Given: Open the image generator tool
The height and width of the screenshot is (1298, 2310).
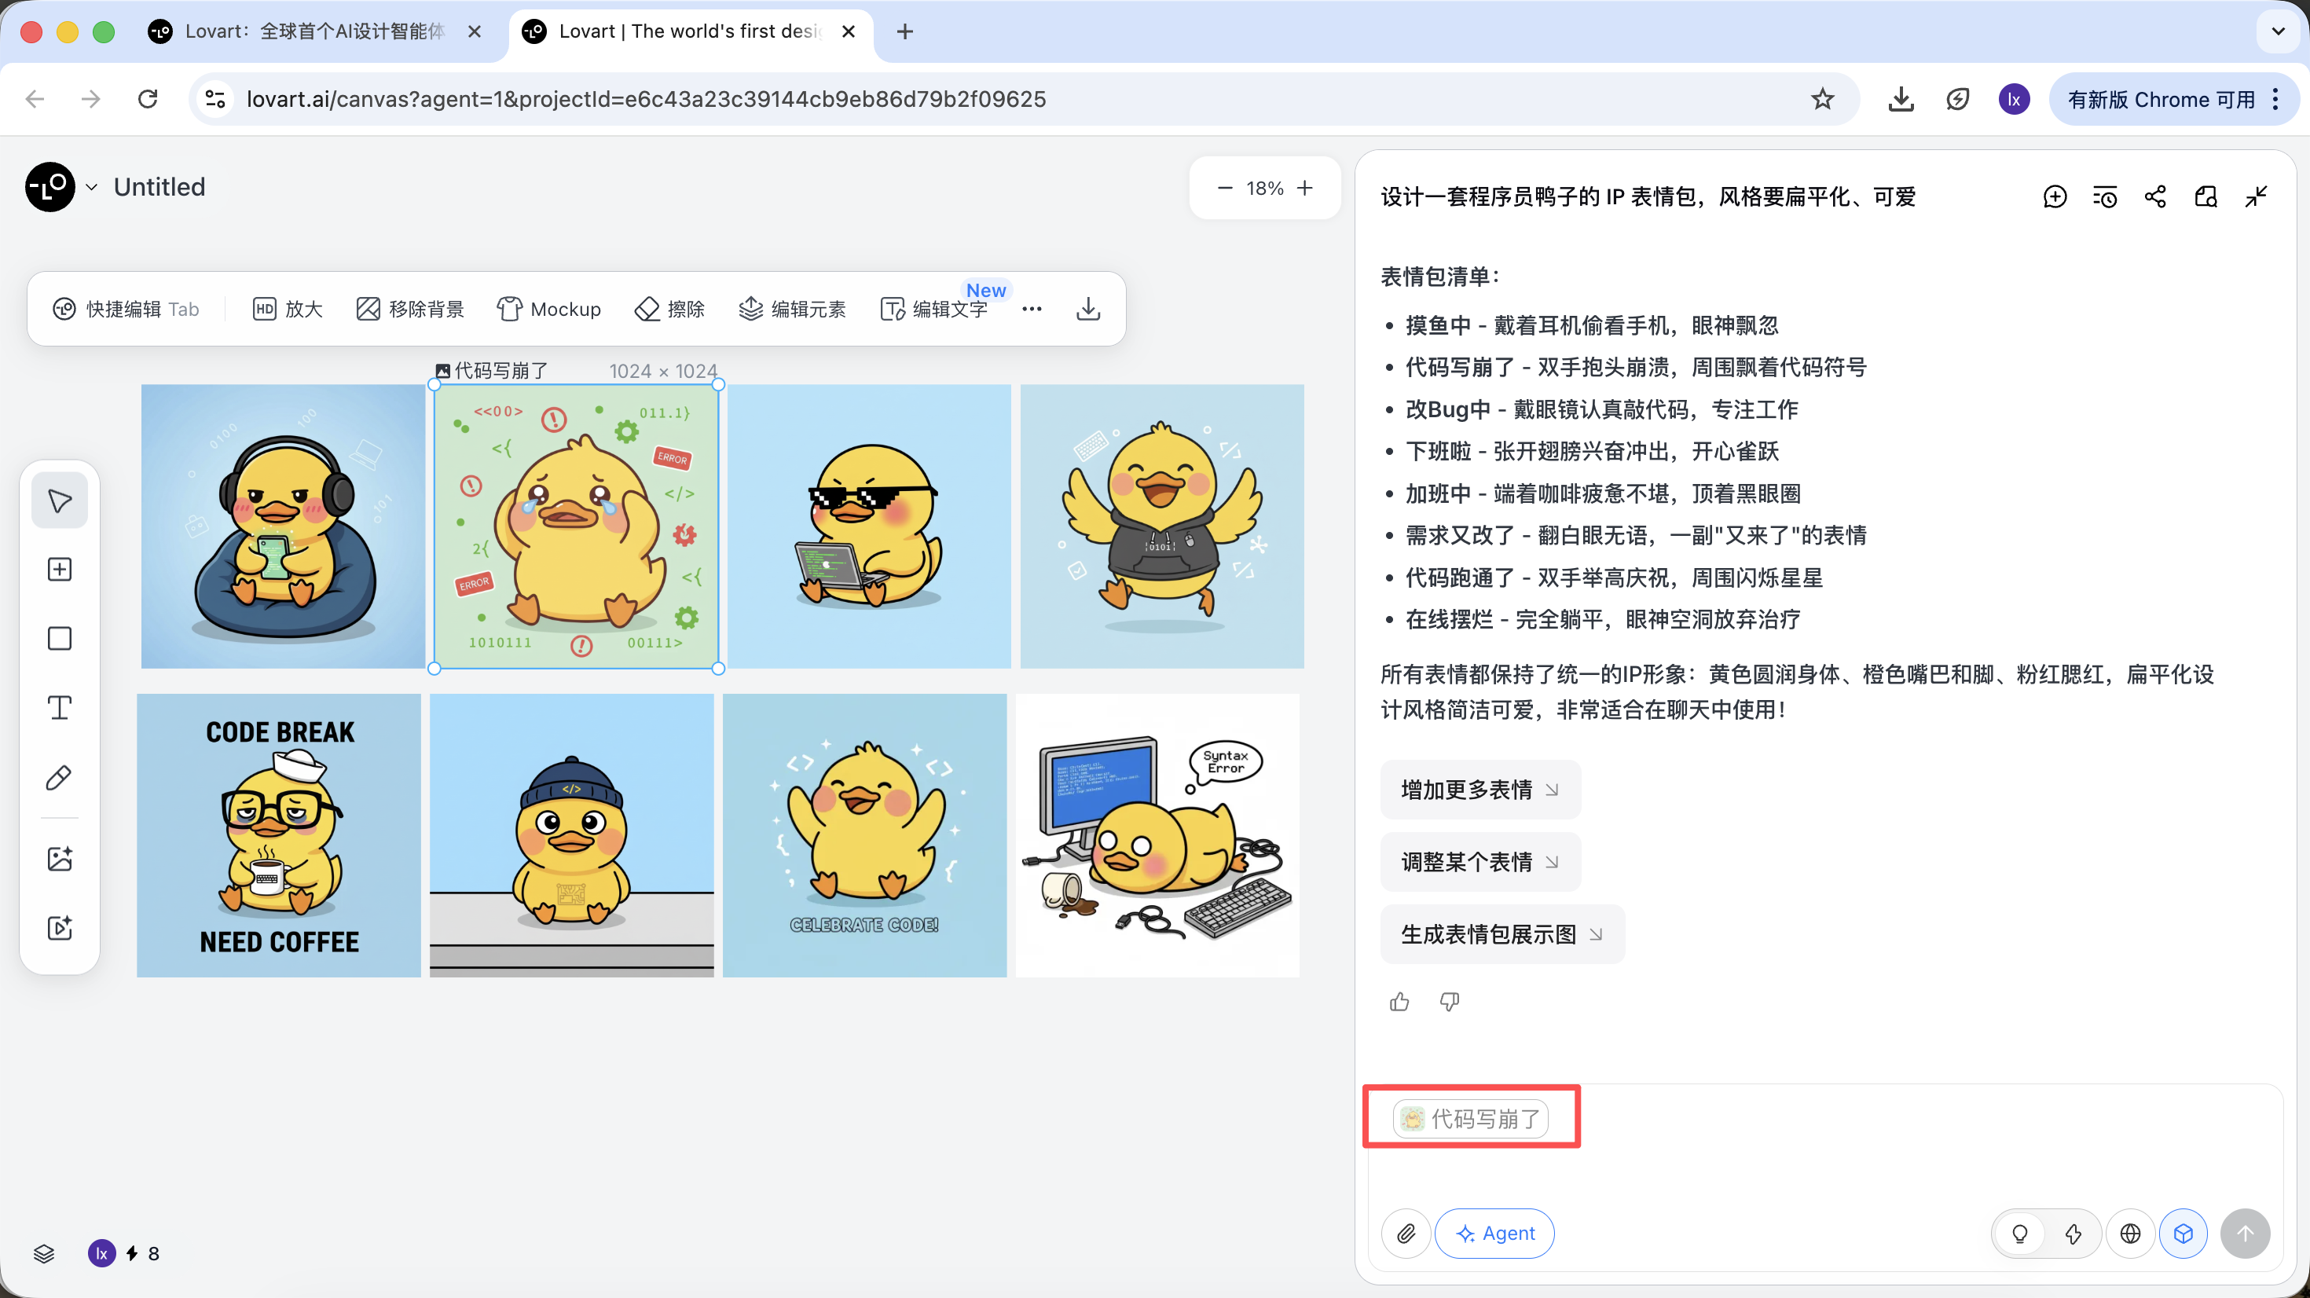Looking at the screenshot, I should point(59,859).
